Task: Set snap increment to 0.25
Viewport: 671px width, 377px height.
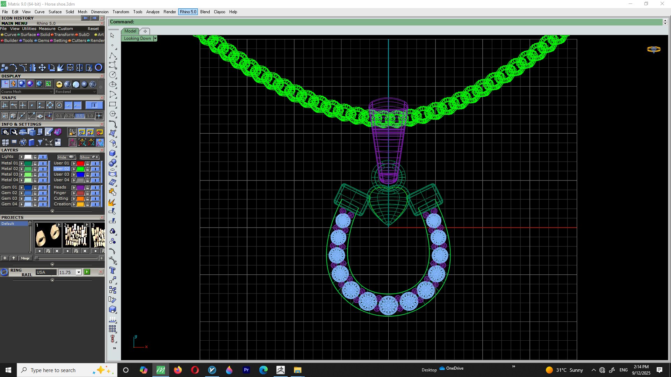Action: [x=69, y=116]
